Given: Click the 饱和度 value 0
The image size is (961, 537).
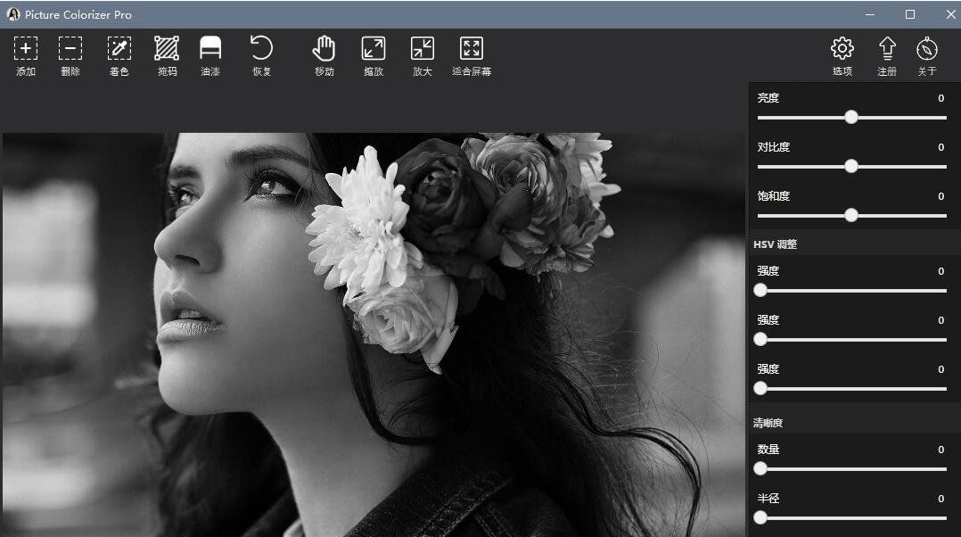Looking at the screenshot, I should [940, 196].
